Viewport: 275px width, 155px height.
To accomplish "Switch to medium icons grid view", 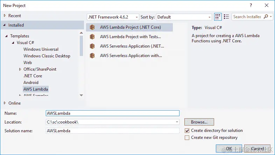I will click(218, 17).
